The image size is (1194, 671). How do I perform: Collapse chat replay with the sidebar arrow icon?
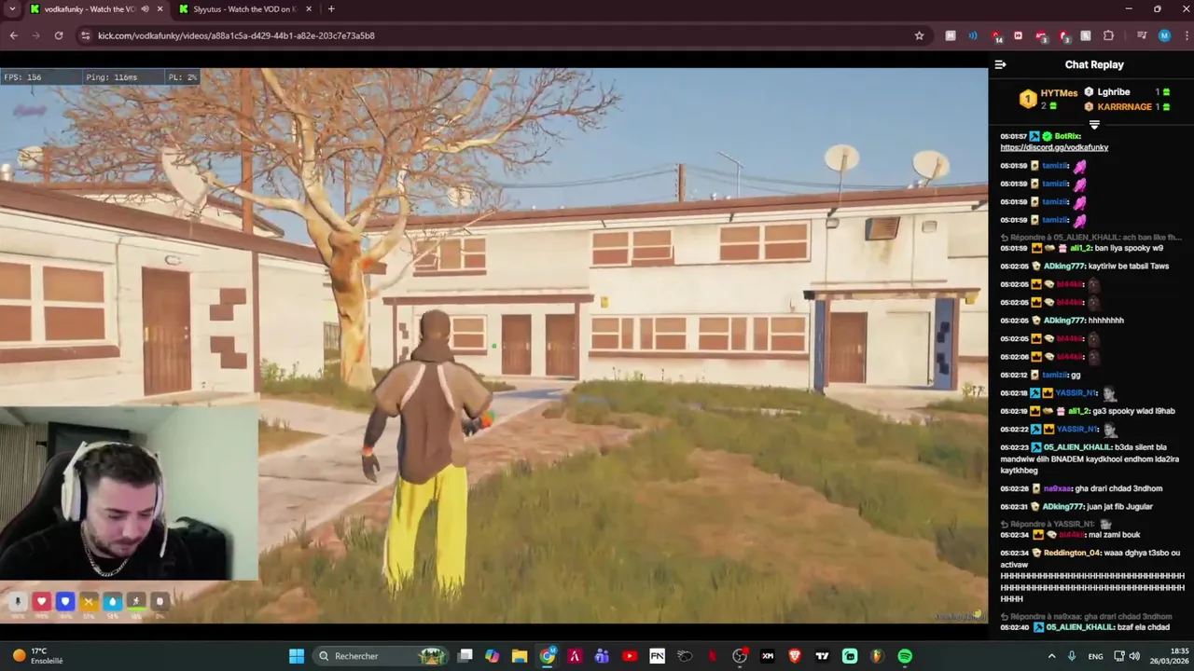pos(1000,64)
